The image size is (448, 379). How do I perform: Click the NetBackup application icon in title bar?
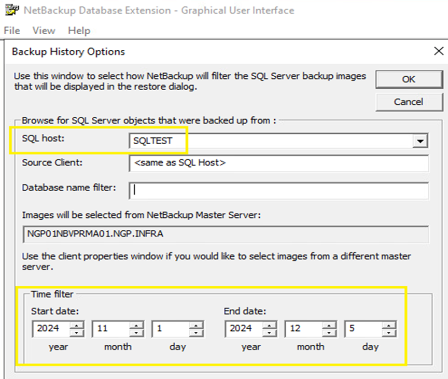(12, 10)
